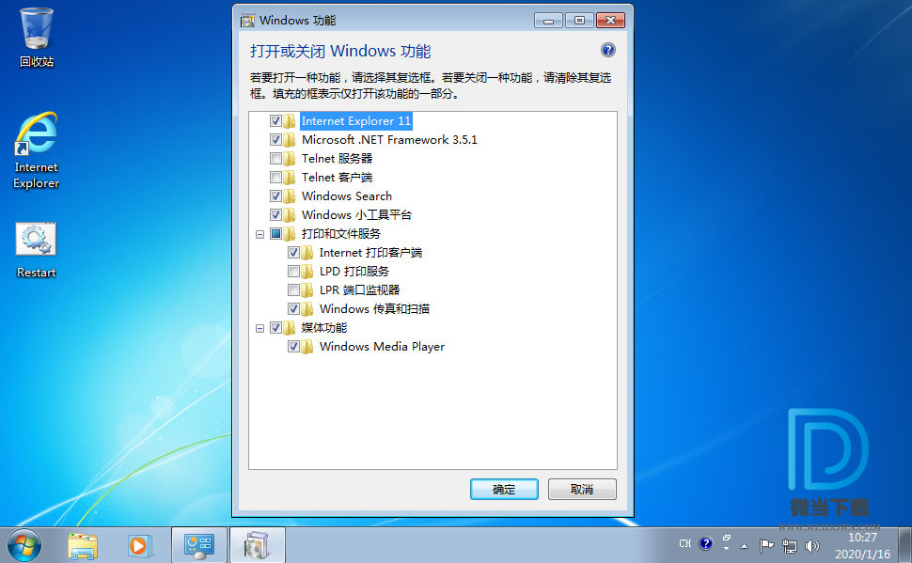Open the Windows Start menu orb
The width and height of the screenshot is (912, 563).
24,545
